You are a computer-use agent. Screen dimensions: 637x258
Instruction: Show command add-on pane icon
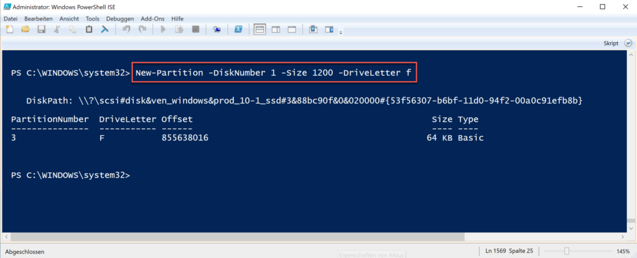pyautogui.click(x=329, y=29)
